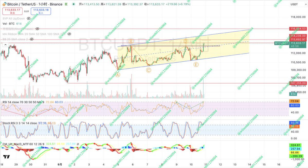Image resolution: width=308 pixels, height=168 pixels.
Task: Click the orange RSI value label 72.04
Action: [x=294, y=101]
